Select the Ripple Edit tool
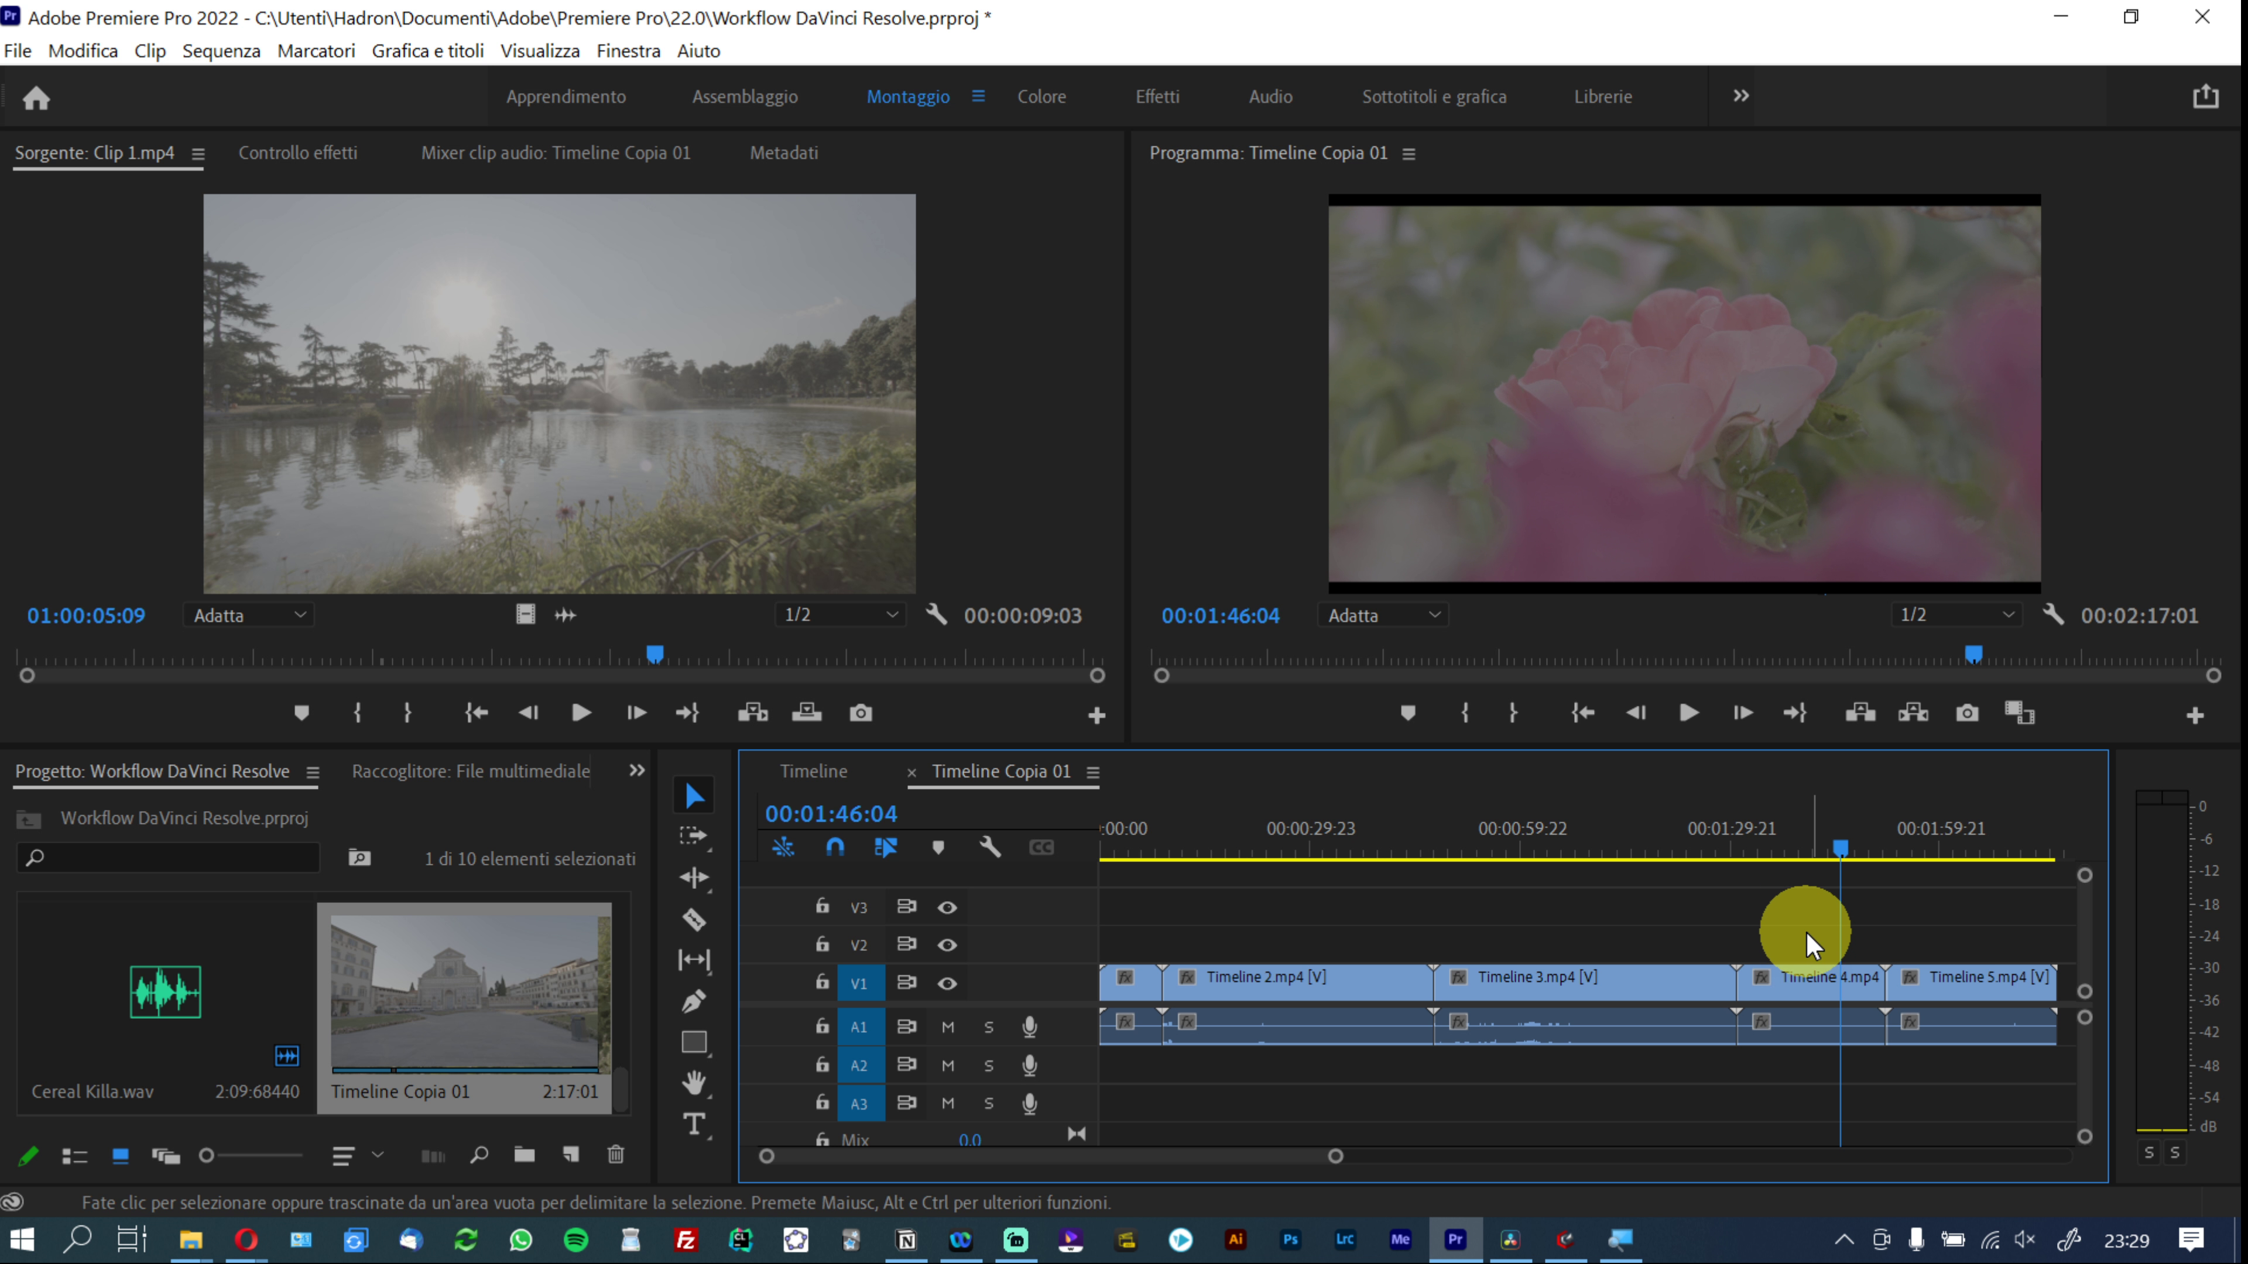This screenshot has width=2248, height=1264. point(695,878)
